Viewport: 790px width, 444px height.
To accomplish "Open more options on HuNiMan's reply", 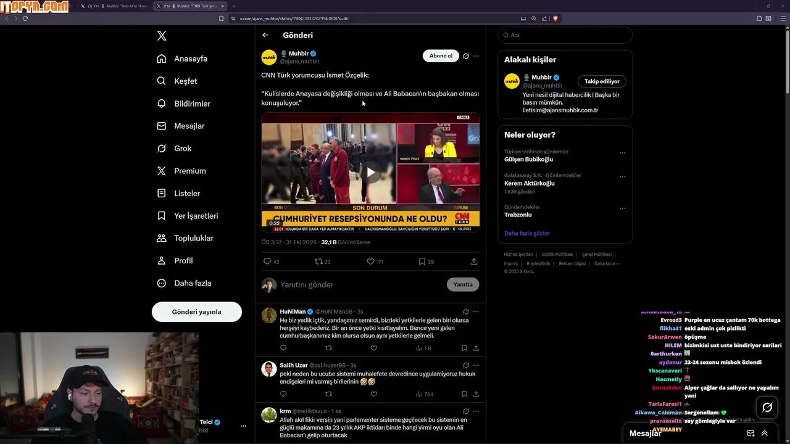I will click(476, 312).
